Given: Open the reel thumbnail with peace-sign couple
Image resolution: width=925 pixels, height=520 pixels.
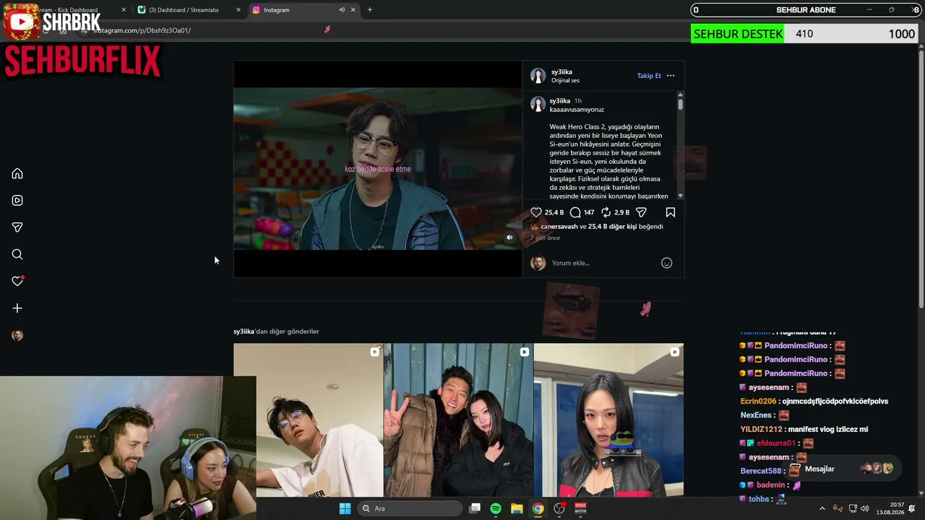Looking at the screenshot, I should point(458,420).
